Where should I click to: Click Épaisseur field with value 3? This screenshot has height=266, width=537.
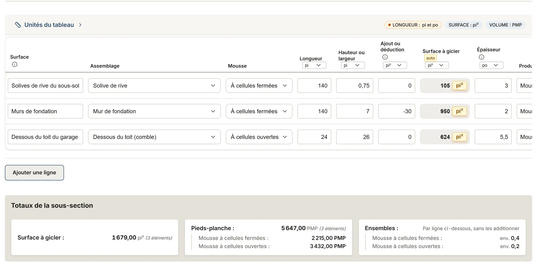[493, 86]
